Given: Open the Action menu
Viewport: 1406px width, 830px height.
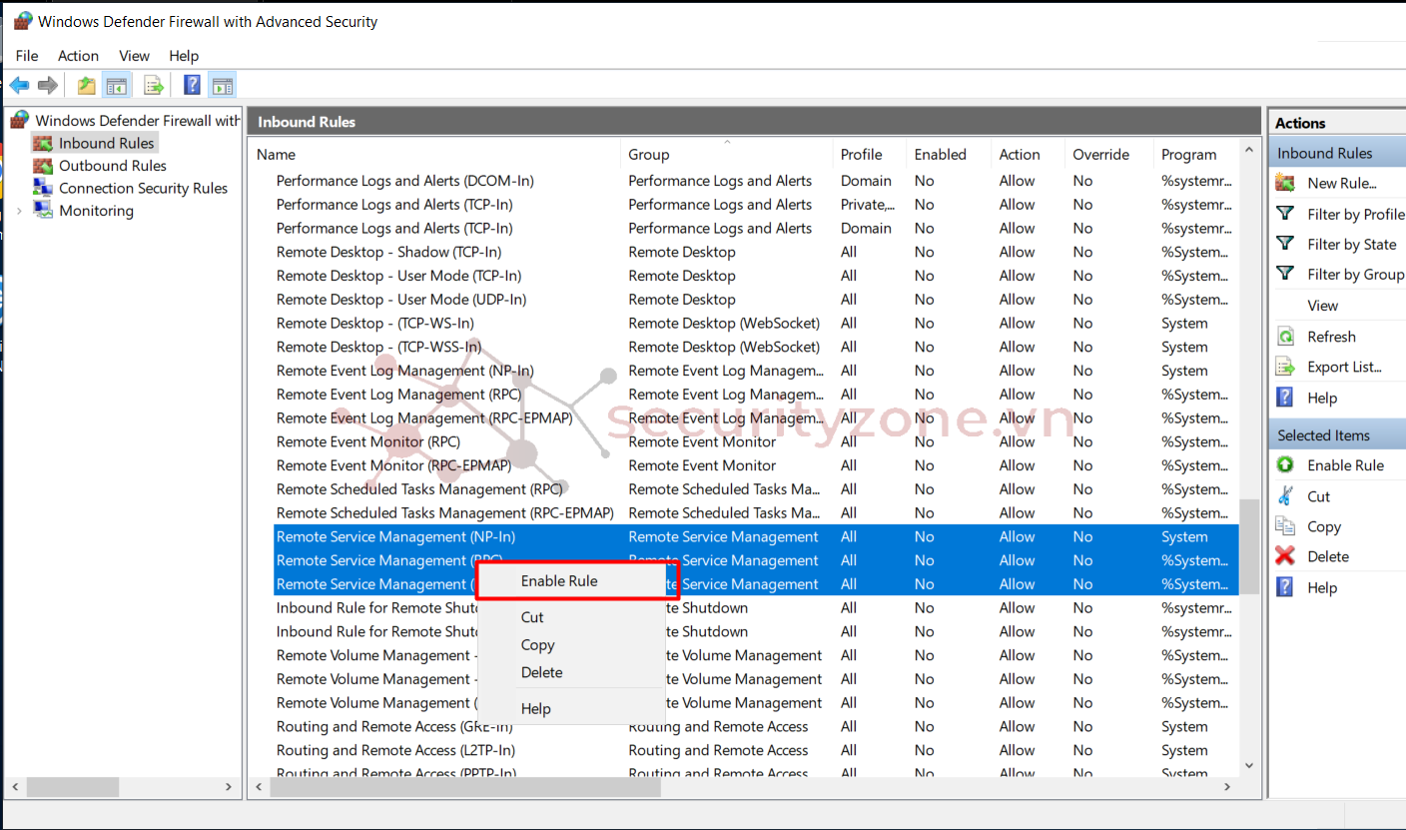Looking at the screenshot, I should click(78, 56).
